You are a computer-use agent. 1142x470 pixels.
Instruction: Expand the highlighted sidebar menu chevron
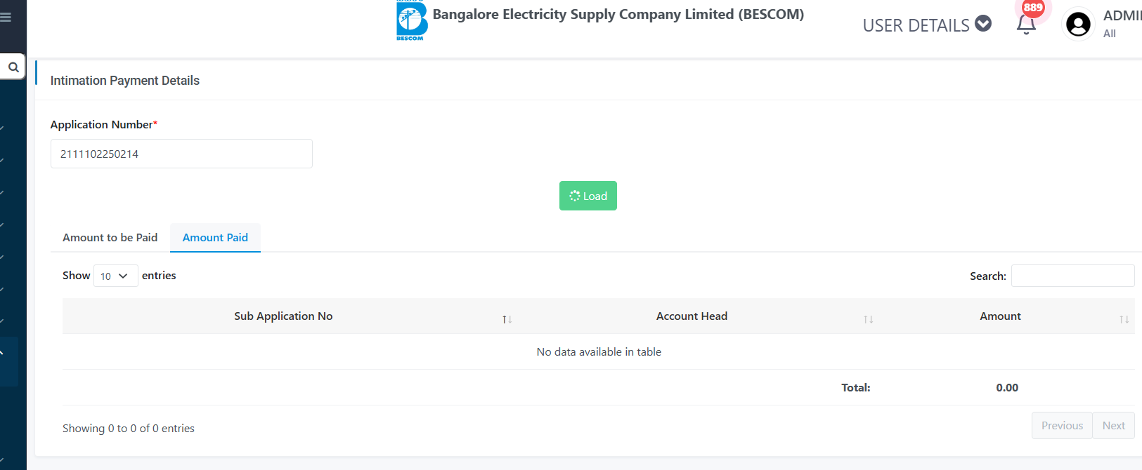[2, 353]
